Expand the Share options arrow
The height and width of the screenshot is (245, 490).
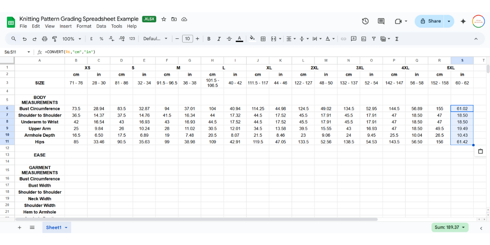point(449,21)
